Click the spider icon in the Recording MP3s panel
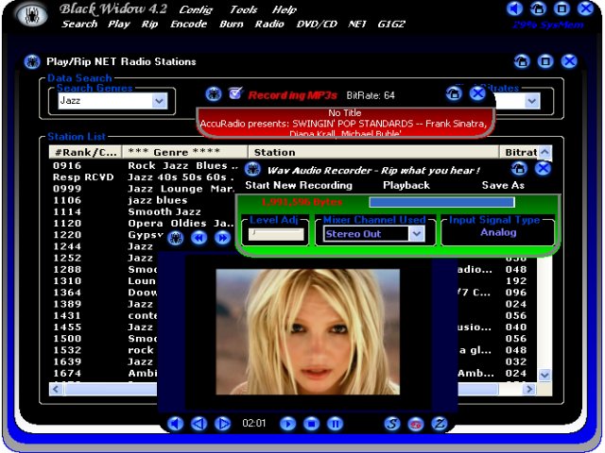The height and width of the screenshot is (453, 605). coord(214,93)
